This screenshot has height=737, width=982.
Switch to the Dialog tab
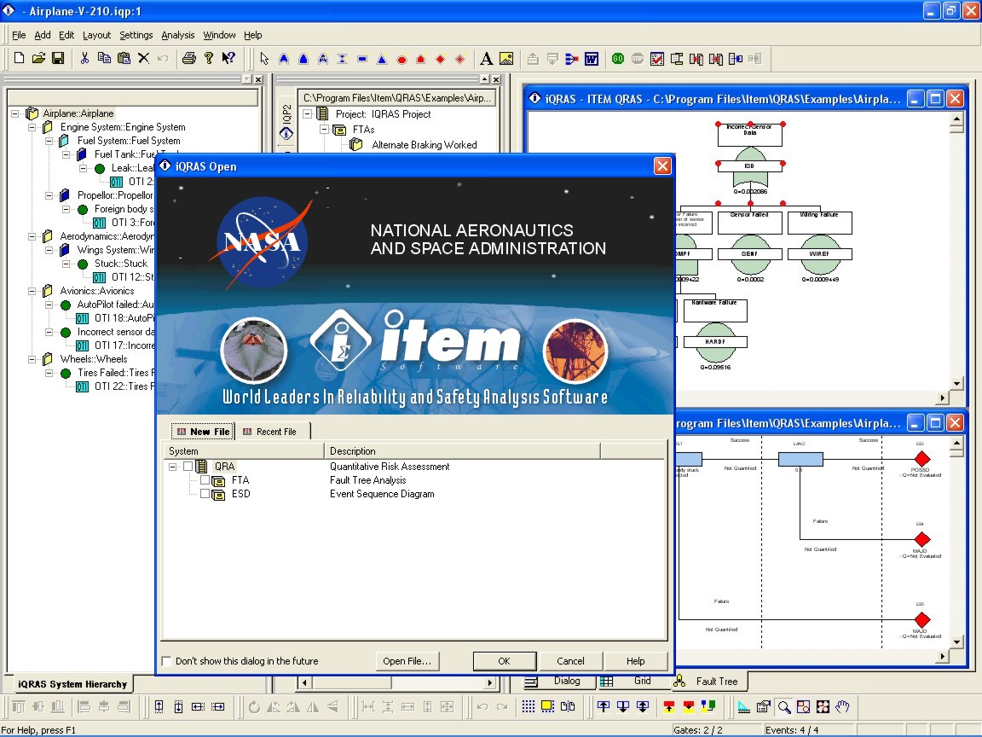558,681
